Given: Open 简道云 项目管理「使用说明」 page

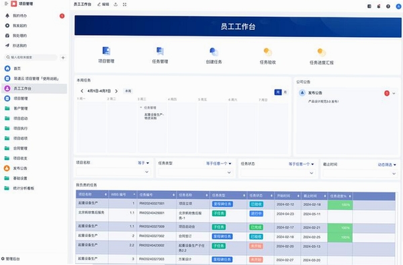Looking at the screenshot, I should 36,79.
